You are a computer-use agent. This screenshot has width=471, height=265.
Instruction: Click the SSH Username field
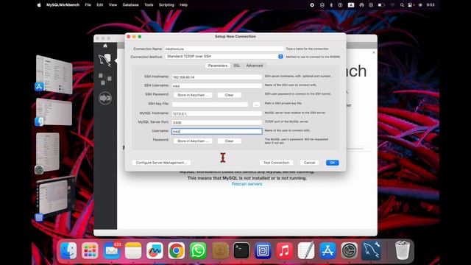pos(217,86)
